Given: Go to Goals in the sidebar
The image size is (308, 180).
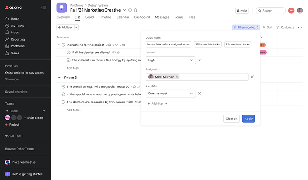Looking at the screenshot, I should (x=15, y=53).
